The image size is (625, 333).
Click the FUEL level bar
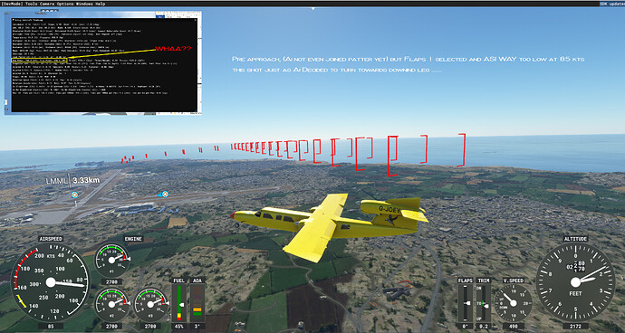pyautogui.click(x=179, y=302)
